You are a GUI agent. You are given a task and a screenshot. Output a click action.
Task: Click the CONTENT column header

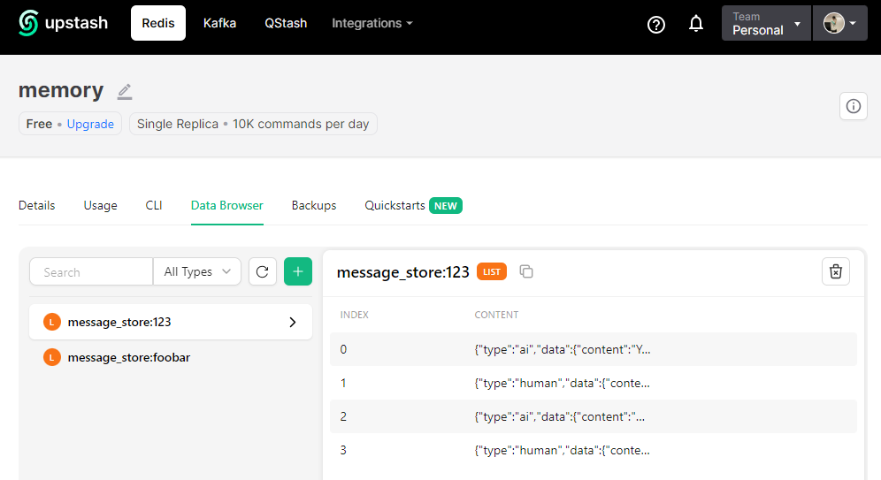tap(497, 315)
